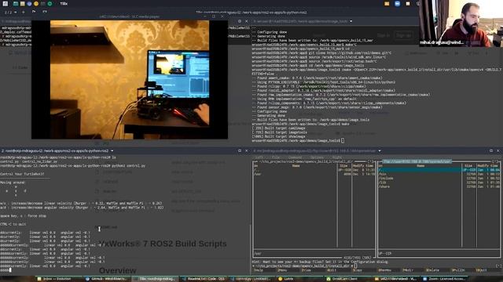The width and height of the screenshot is (503, 282).
Task: Click the 9PullDn function key in mc
Action: click(x=458, y=270)
